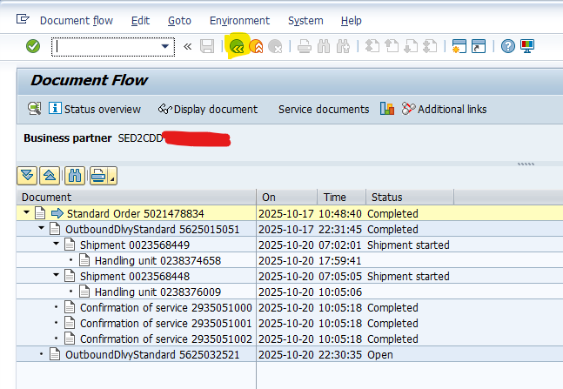Click the First Page icon
The width and height of the screenshot is (563, 389).
372,46
